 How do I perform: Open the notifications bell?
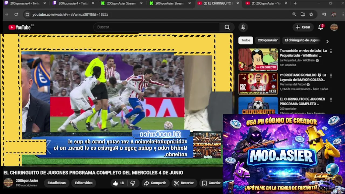[x=320, y=27]
